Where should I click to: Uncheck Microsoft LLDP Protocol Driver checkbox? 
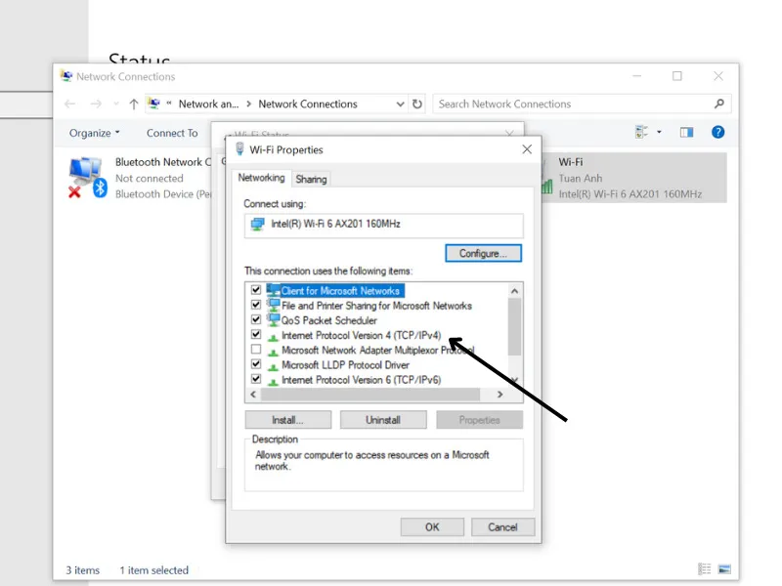click(256, 364)
